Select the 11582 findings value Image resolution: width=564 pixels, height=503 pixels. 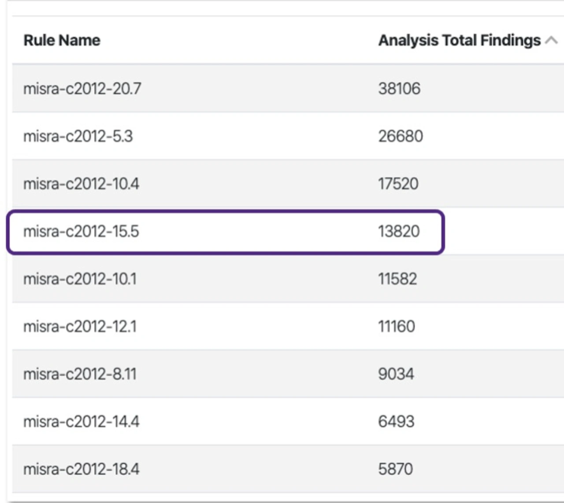397,279
